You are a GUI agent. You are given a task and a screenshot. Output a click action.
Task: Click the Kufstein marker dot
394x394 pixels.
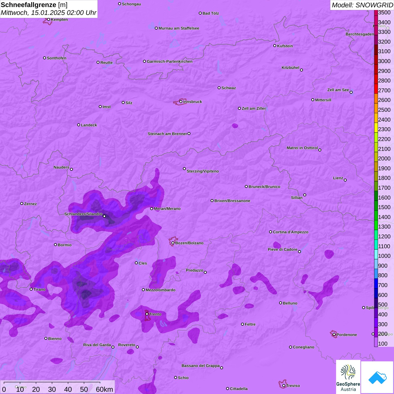pyautogui.click(x=275, y=46)
